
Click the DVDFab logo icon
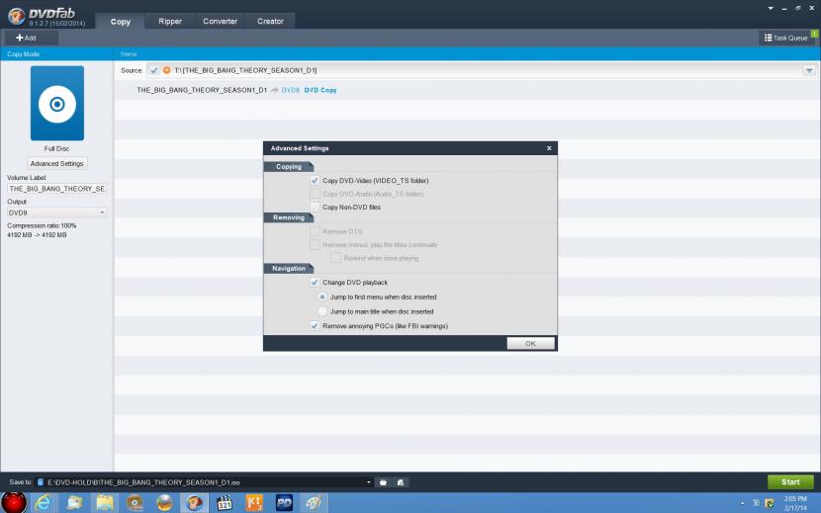pyautogui.click(x=16, y=16)
